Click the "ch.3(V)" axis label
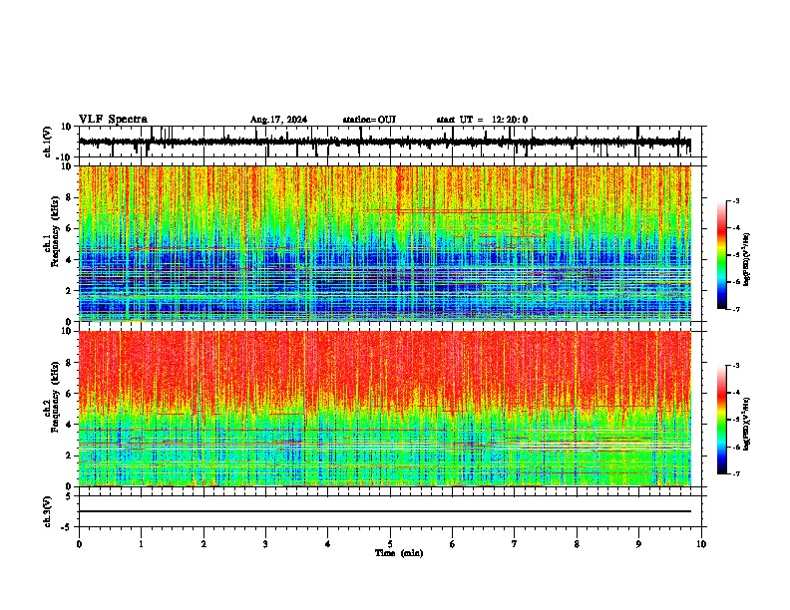The height and width of the screenshot is (610, 790). point(48,511)
